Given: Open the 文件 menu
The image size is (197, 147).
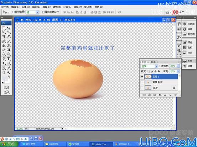Looking at the screenshot, I should (x=5, y=7).
